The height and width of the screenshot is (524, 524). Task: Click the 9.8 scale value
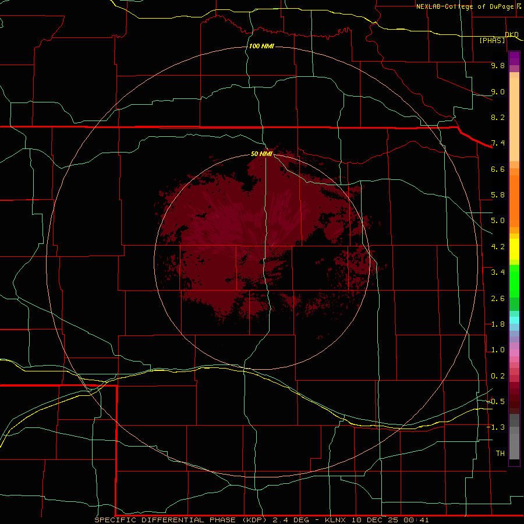pyautogui.click(x=498, y=65)
